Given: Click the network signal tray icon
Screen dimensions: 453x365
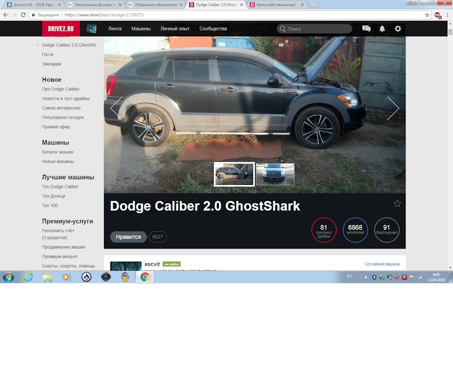Looking at the screenshot, I should pos(420,277).
